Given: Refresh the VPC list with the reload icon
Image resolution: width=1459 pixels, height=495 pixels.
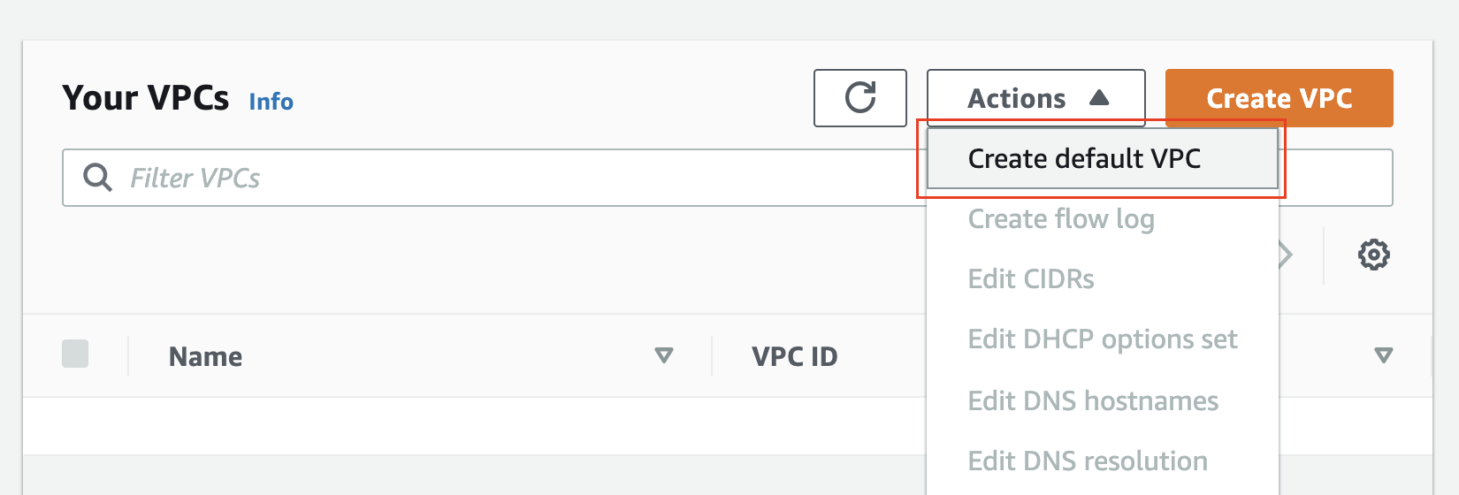Looking at the screenshot, I should pos(860,98).
